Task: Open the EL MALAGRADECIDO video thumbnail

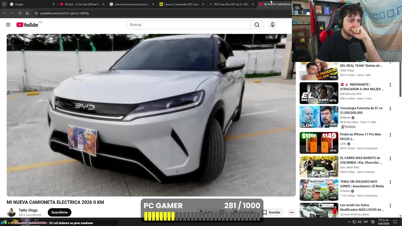Action: tap(319, 93)
